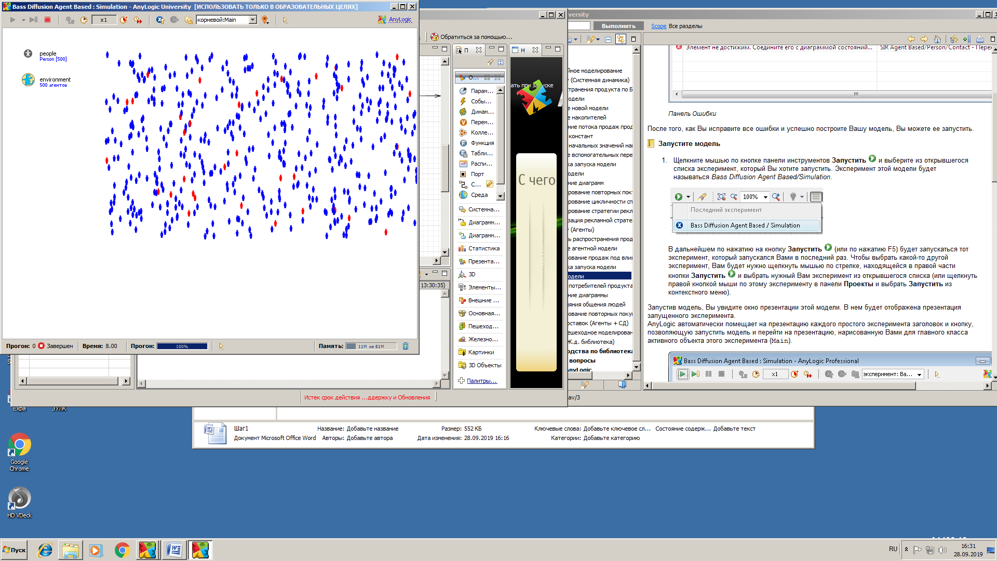Click the pencil draw-mode icon next to Соединитель
Viewport: 997px width, 561px height.
[x=490, y=184]
